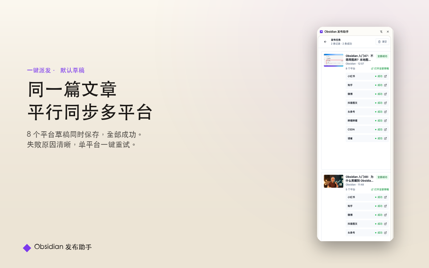Click the 平行同步多平台 headline

click(90, 112)
